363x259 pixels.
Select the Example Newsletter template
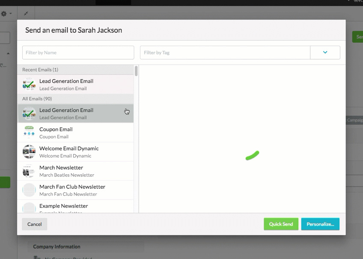click(75, 206)
